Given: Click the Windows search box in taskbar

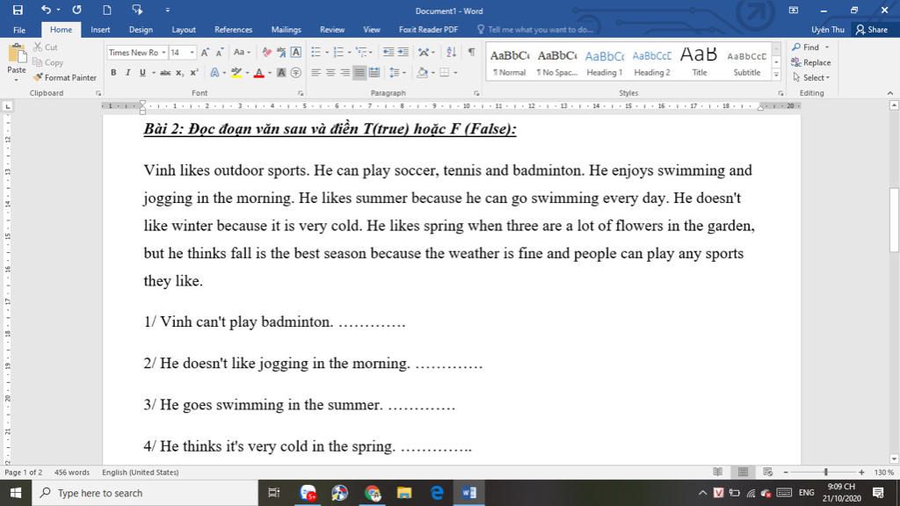Looking at the screenshot, I should [x=145, y=493].
